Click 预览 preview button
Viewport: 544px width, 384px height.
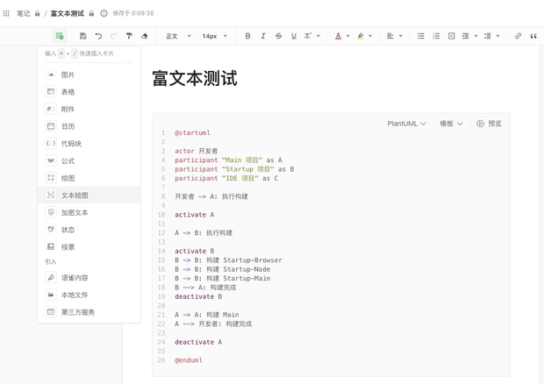(489, 124)
